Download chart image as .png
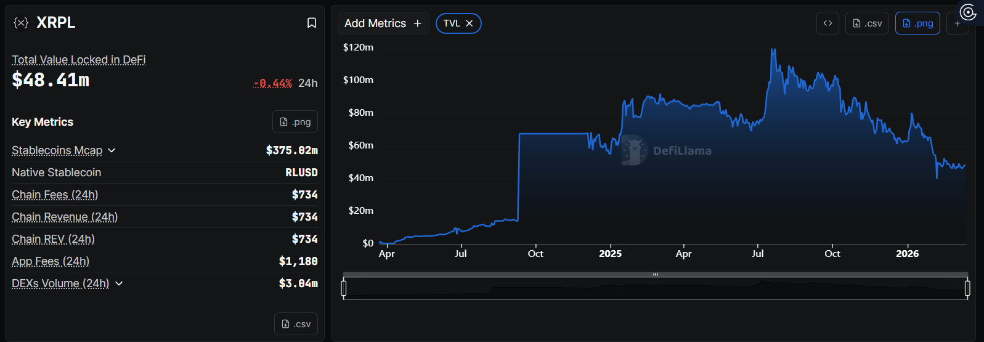This screenshot has height=342, width=984. [917, 23]
